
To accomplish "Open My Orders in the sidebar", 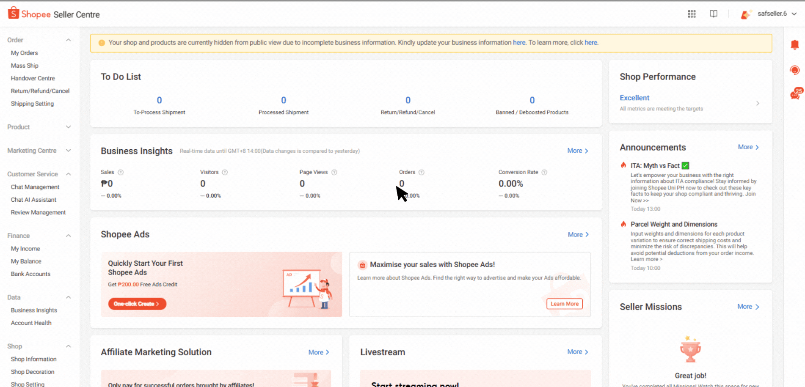I will 24,53.
